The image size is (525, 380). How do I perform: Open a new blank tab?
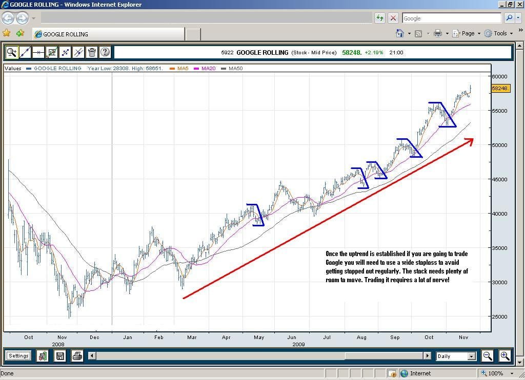[193, 34]
